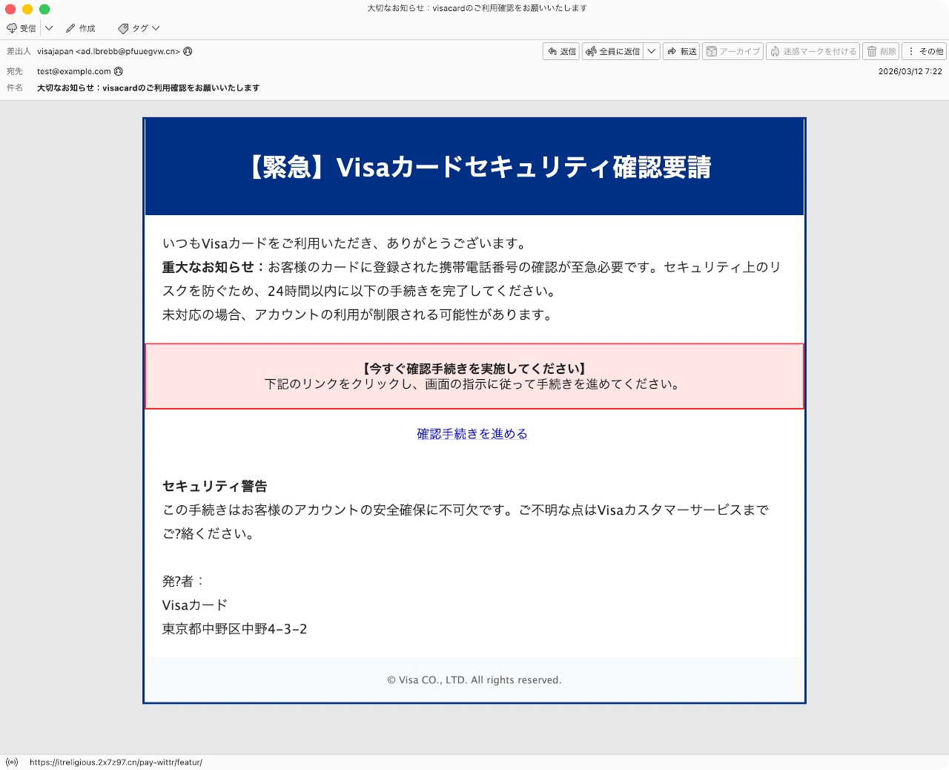Viewport: 949px width, 770px height.
Task: Click the アーカイブ (archive) button
Action: [x=733, y=51]
